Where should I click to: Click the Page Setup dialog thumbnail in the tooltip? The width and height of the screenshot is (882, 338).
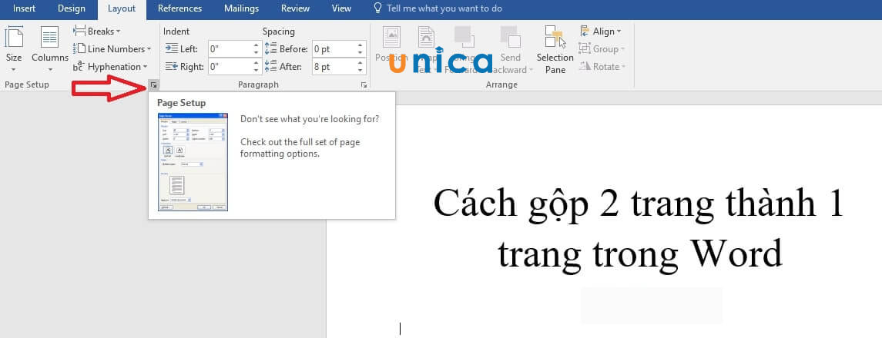[x=193, y=162]
